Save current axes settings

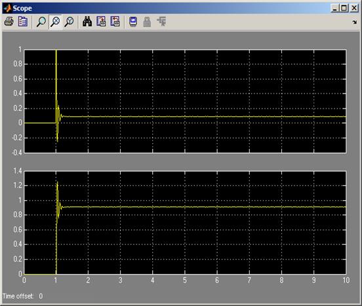[x=101, y=22]
